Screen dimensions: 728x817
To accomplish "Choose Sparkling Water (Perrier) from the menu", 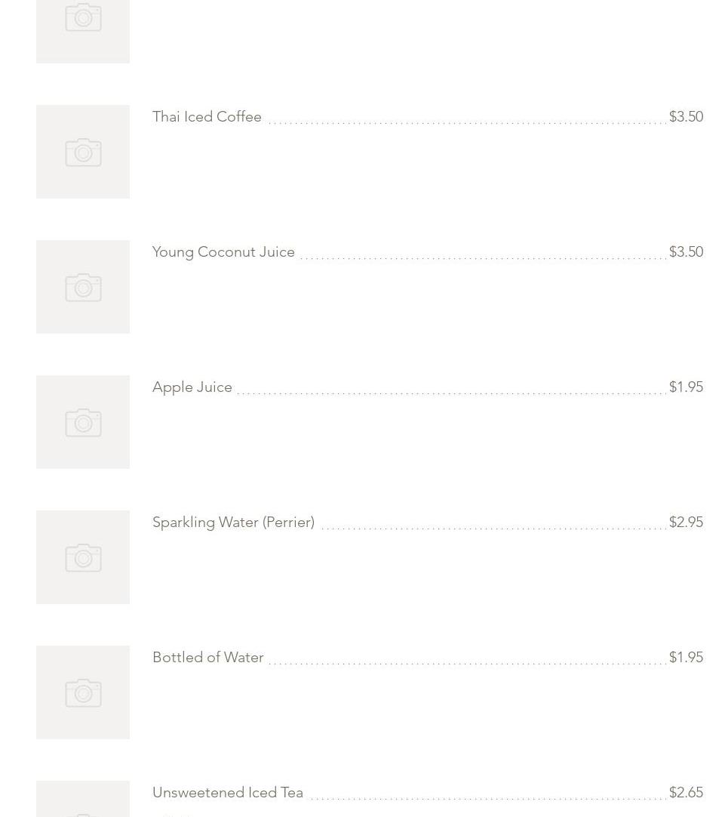I will [233, 523].
